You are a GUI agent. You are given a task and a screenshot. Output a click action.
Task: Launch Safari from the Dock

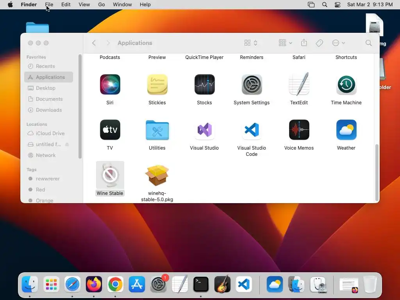coord(72,284)
